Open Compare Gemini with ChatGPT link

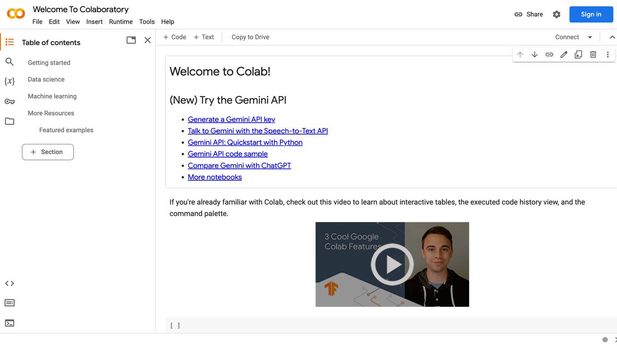point(240,165)
